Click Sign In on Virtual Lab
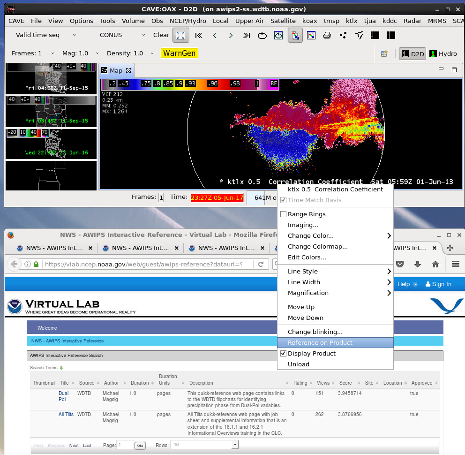The image size is (465, 455). [438, 284]
